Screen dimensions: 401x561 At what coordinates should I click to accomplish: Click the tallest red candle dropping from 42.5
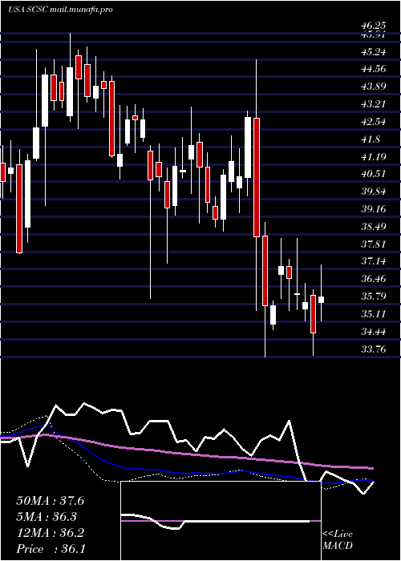257,177
